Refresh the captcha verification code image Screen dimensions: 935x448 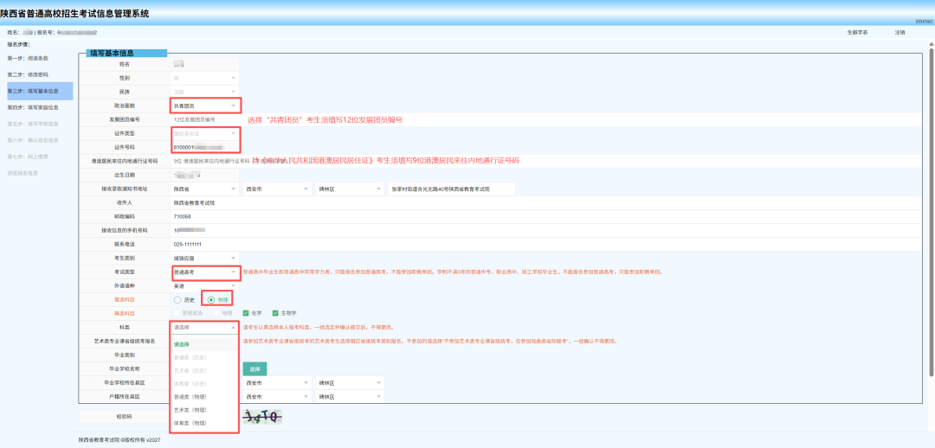point(262,417)
